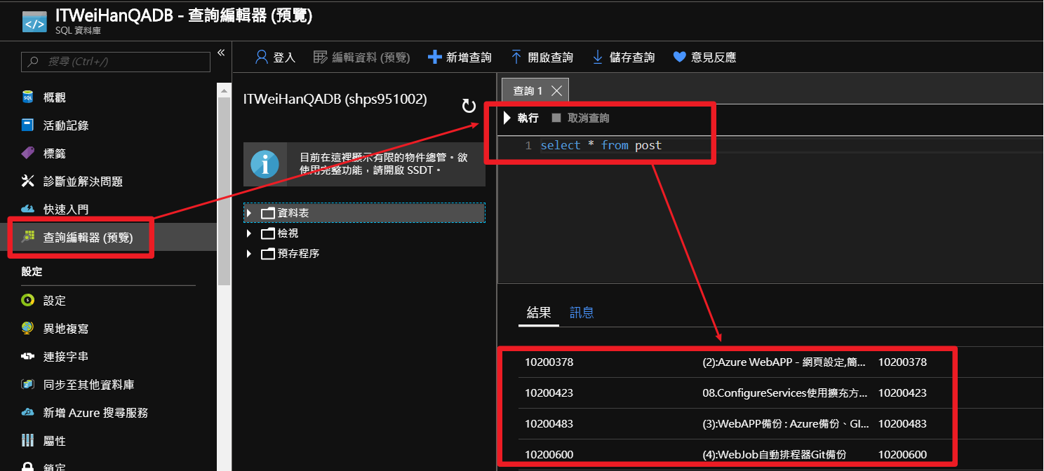Click 取消查詢 to cancel the query

coord(580,118)
